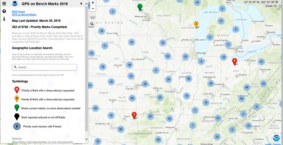
Task: Click the red Priority A marker near Tulsa
Action: coord(134,114)
